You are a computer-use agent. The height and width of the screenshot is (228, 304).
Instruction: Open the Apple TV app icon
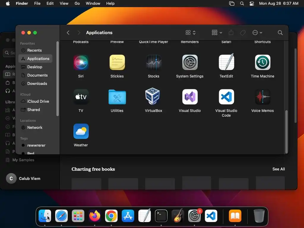[81, 97]
